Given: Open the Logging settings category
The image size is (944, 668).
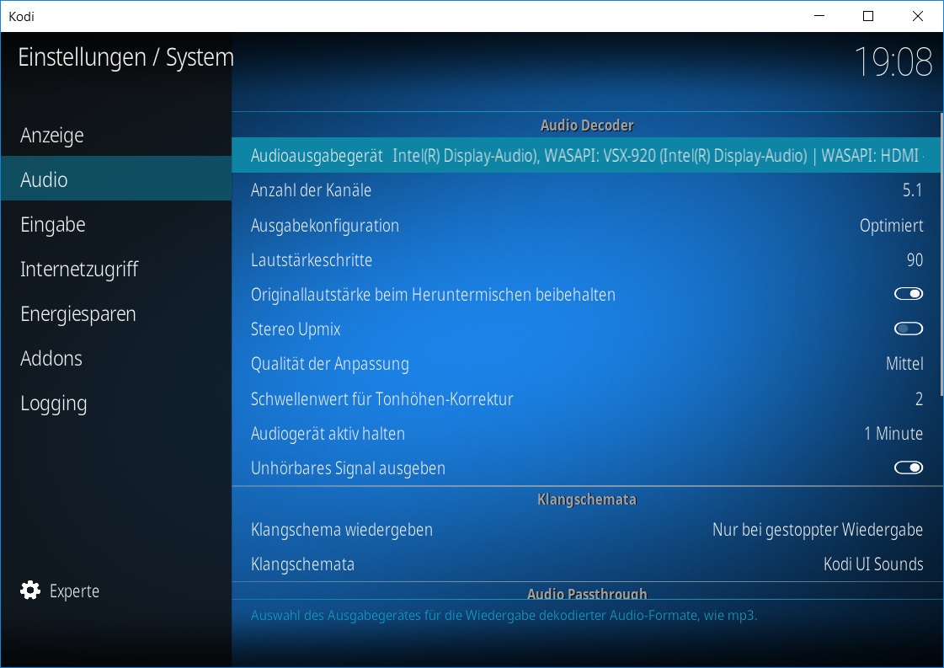Looking at the screenshot, I should coord(116,403).
